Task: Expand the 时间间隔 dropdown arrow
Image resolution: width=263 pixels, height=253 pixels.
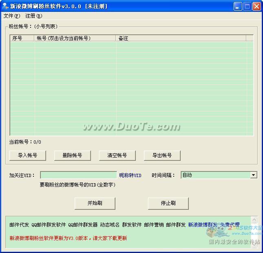Action: coord(253,175)
